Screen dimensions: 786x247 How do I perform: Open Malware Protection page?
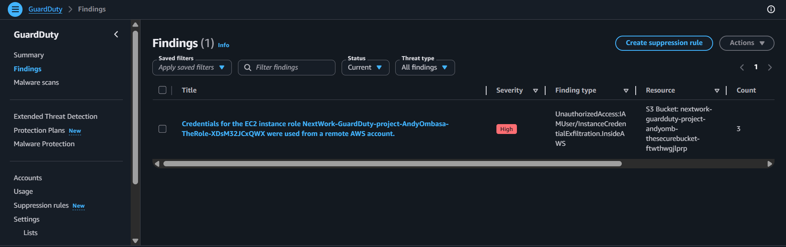pos(44,144)
